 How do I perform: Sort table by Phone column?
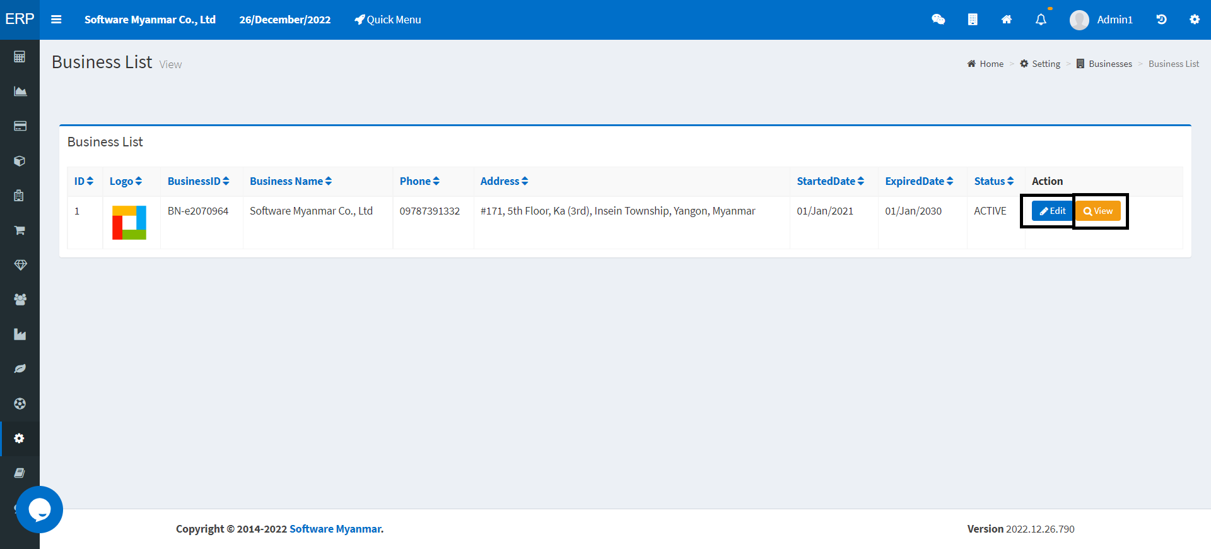[x=419, y=181]
